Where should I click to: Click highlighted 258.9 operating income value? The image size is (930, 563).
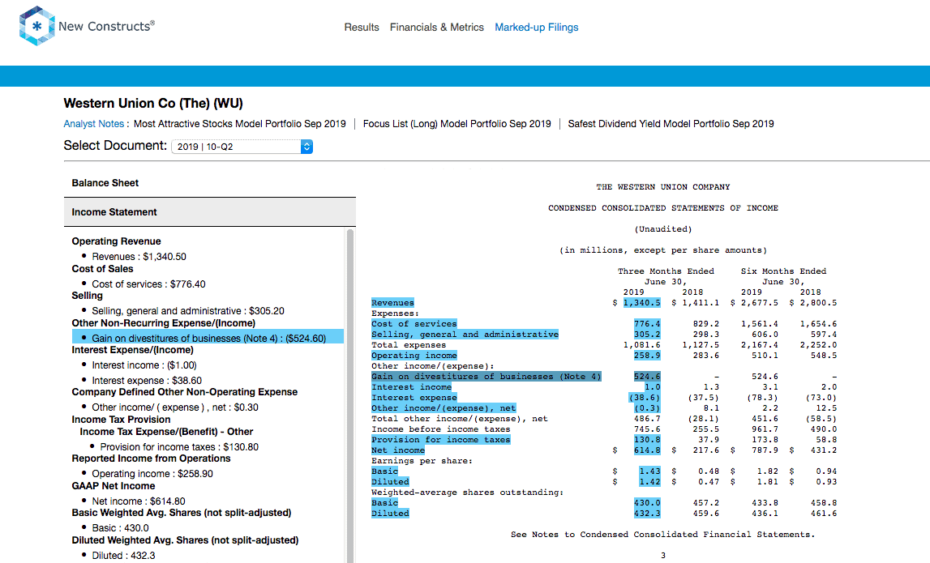647,356
